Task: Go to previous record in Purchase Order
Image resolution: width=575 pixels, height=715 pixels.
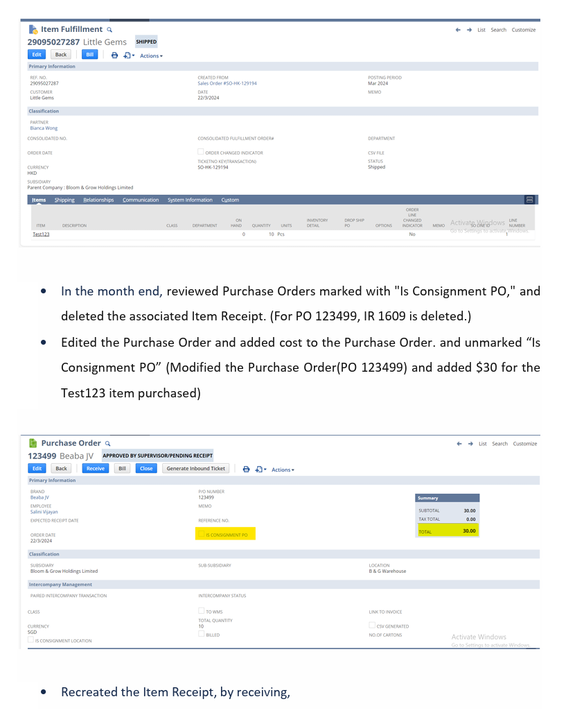Action: point(459,444)
